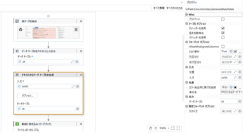The image size is (243, 133).
Task: Open the hamburger menu on the extraction thumbnail
Action: (76, 30)
